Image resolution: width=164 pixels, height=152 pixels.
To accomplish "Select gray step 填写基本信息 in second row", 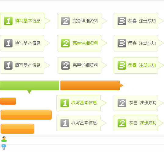I will (x=25, y=43).
